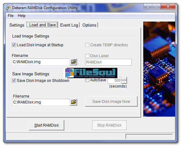
Task: Uncheck Load Disk Image at Startup
Action: pyautogui.click(x=14, y=45)
